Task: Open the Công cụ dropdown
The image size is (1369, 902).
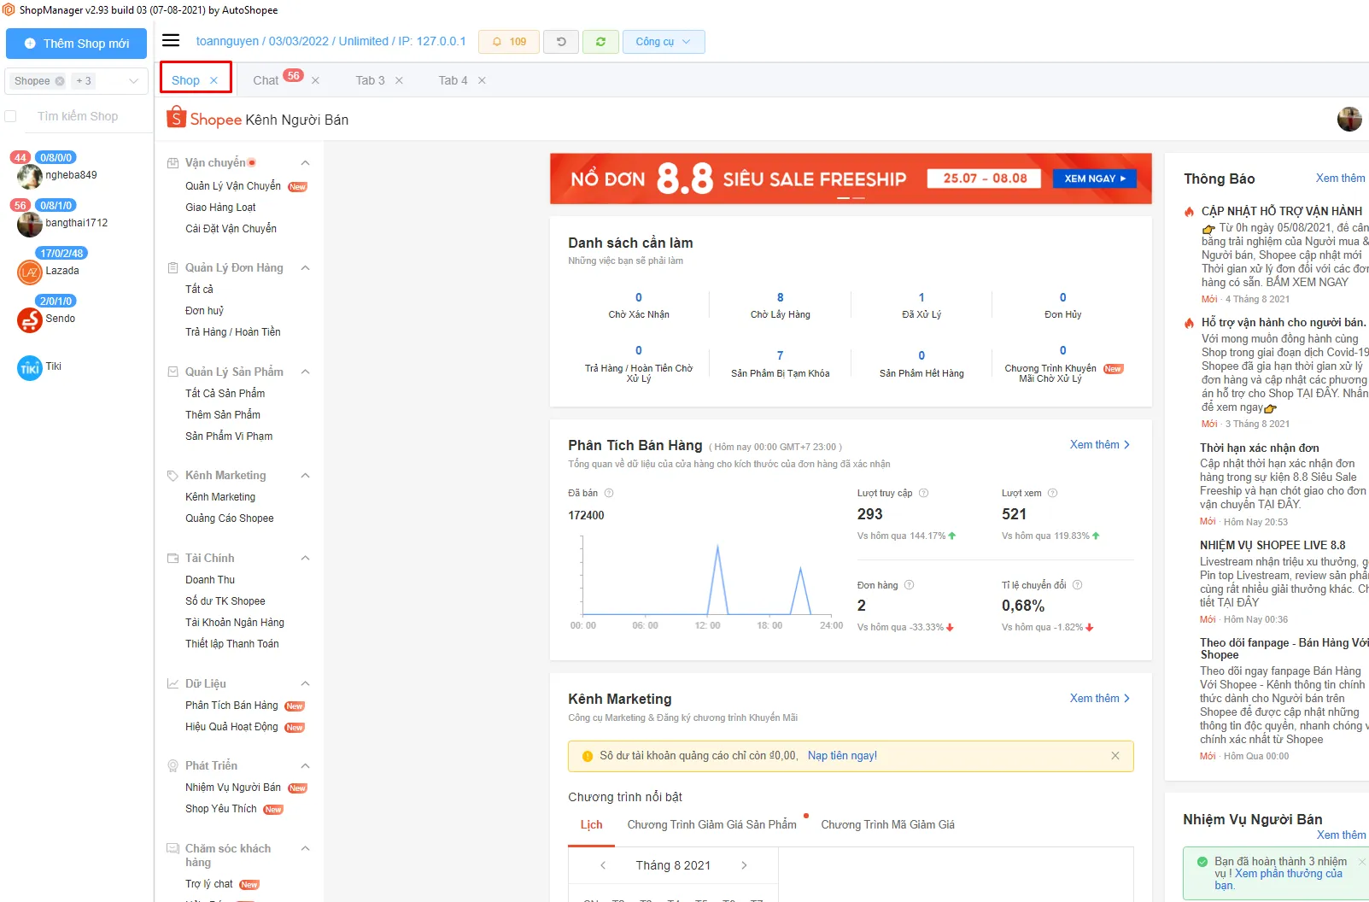Action: 664,42
